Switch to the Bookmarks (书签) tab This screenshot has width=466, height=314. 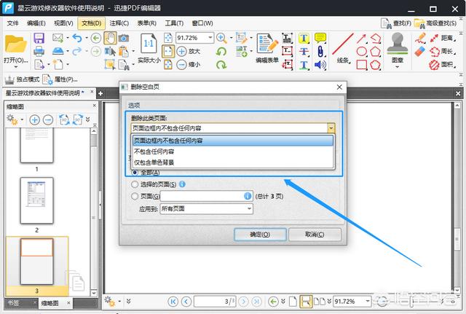click(15, 302)
